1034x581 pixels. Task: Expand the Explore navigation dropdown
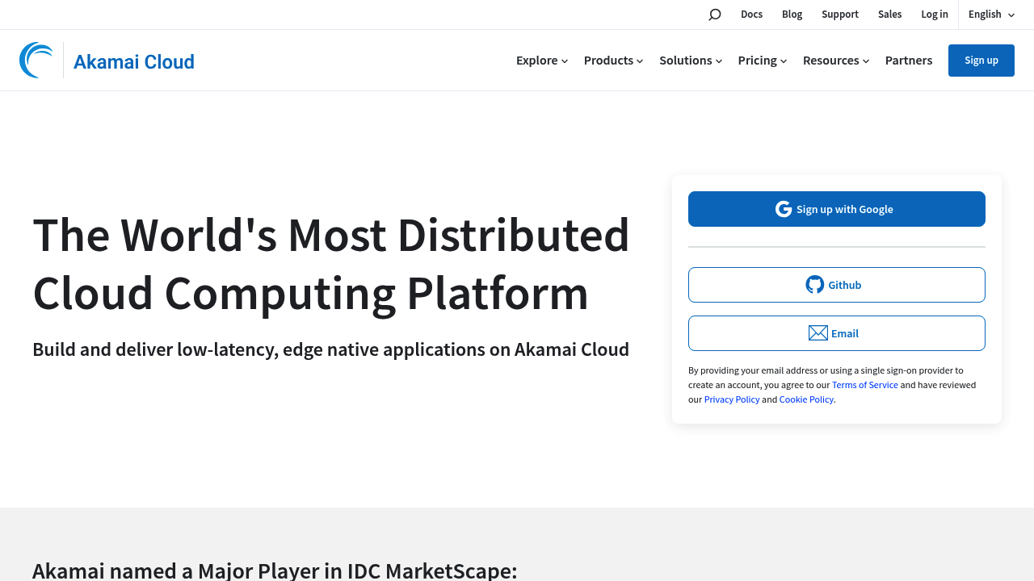click(x=541, y=60)
